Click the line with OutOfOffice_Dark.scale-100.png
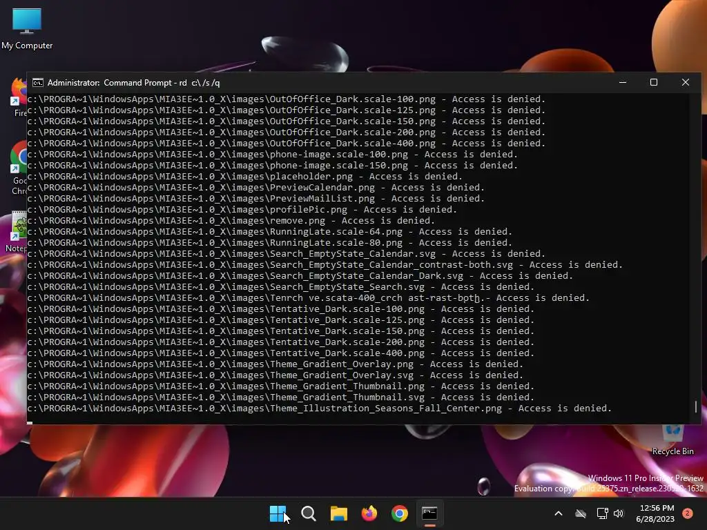This screenshot has height=530, width=707. 286,99
